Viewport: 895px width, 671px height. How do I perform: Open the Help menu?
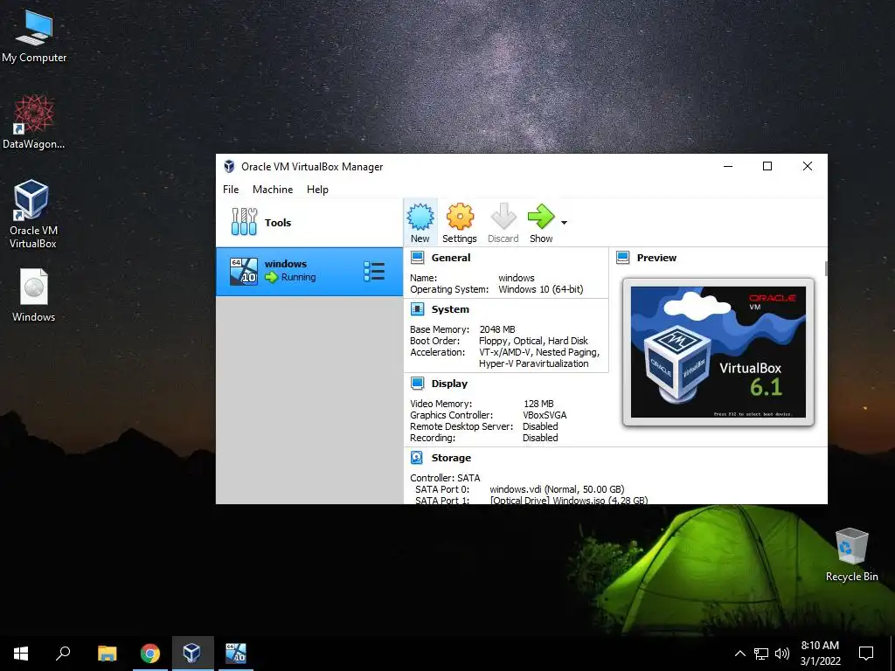(x=317, y=190)
